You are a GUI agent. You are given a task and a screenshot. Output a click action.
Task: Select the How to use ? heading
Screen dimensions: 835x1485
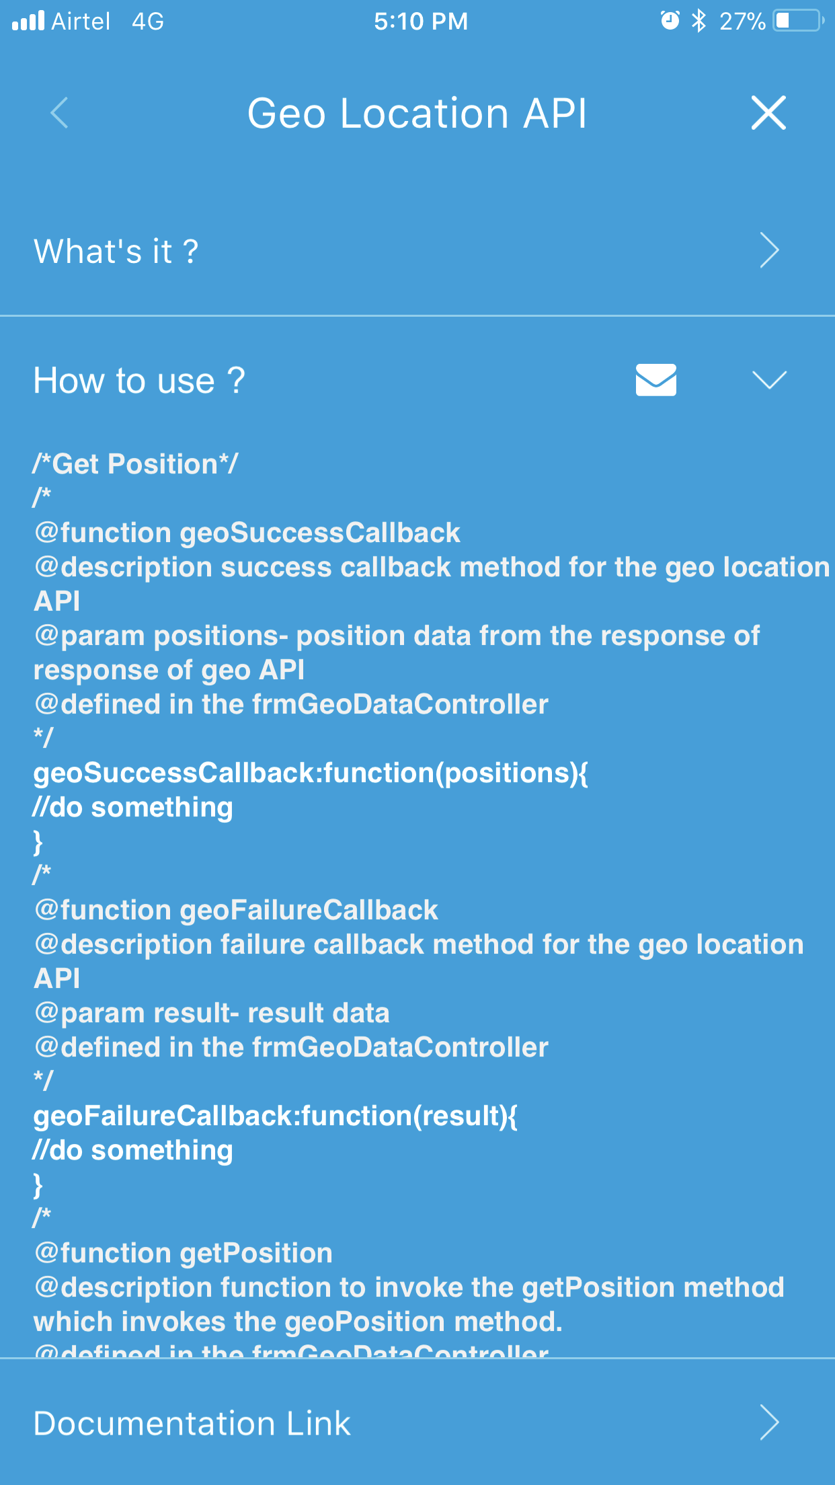pos(139,381)
